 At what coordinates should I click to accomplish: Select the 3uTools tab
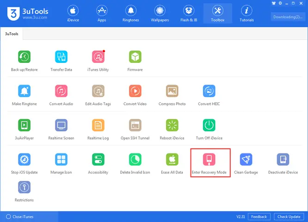pos(12,34)
